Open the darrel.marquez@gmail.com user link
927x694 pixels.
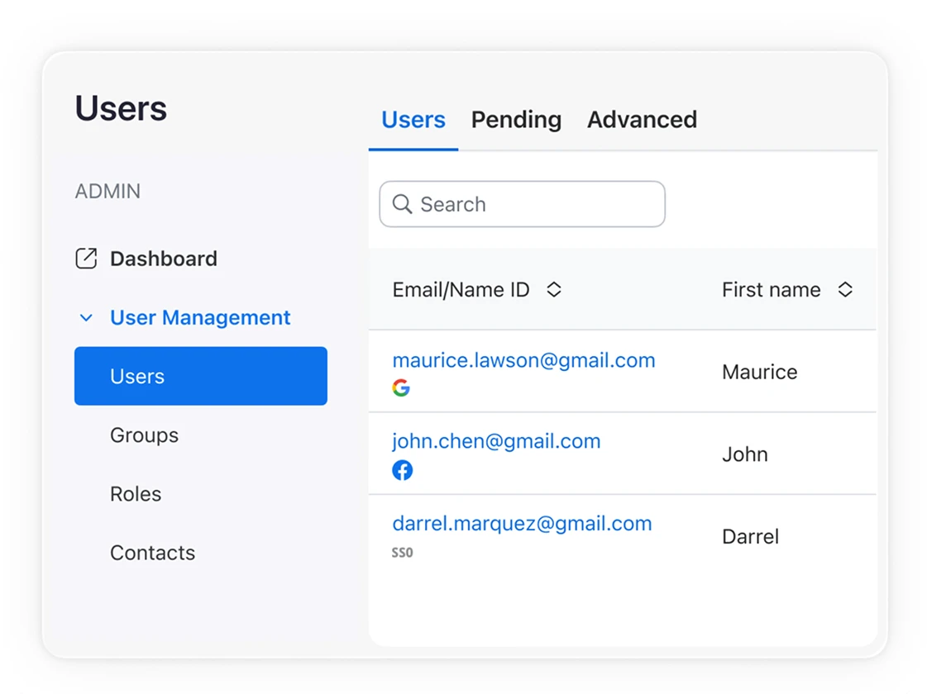point(522,523)
